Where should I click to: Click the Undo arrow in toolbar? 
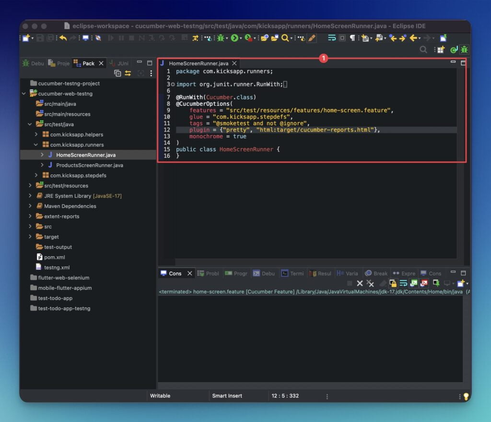point(63,38)
